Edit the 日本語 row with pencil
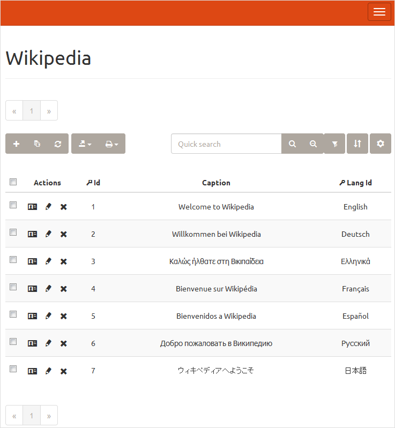 point(48,371)
